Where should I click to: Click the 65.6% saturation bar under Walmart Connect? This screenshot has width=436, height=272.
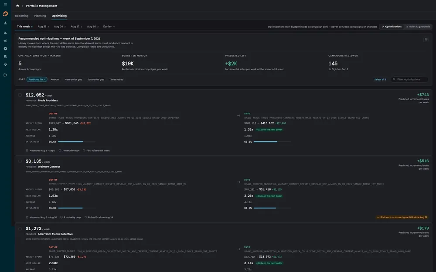77,208
